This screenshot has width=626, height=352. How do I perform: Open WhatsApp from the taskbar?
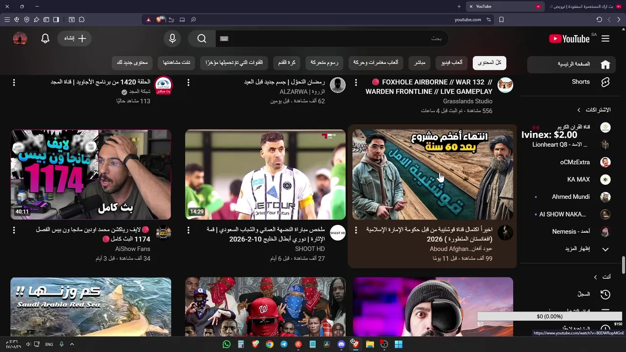click(226, 344)
